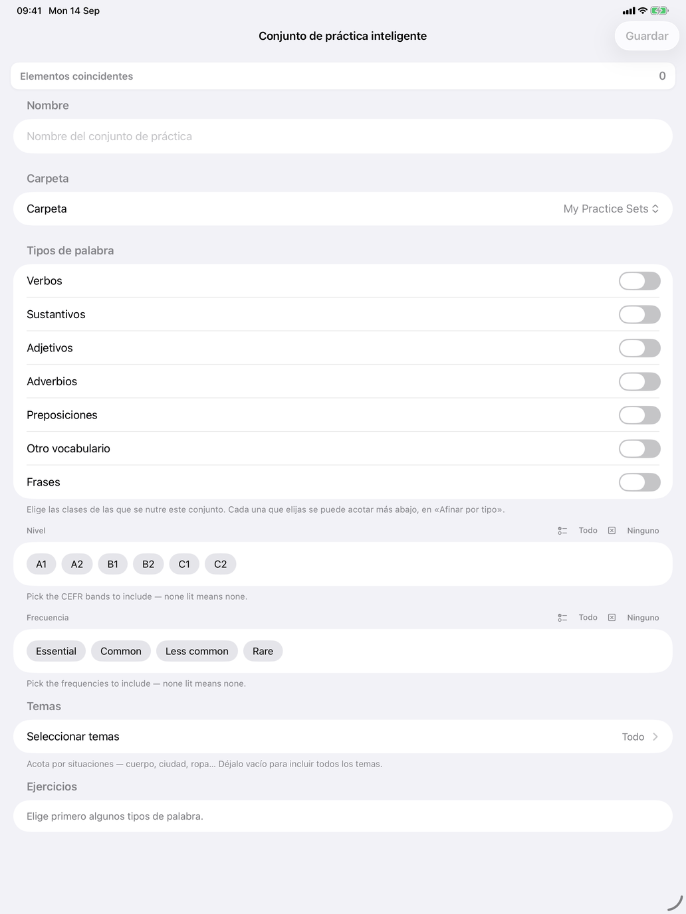Switch on Adverbios word type
Viewport: 686px width, 914px height.
(639, 382)
